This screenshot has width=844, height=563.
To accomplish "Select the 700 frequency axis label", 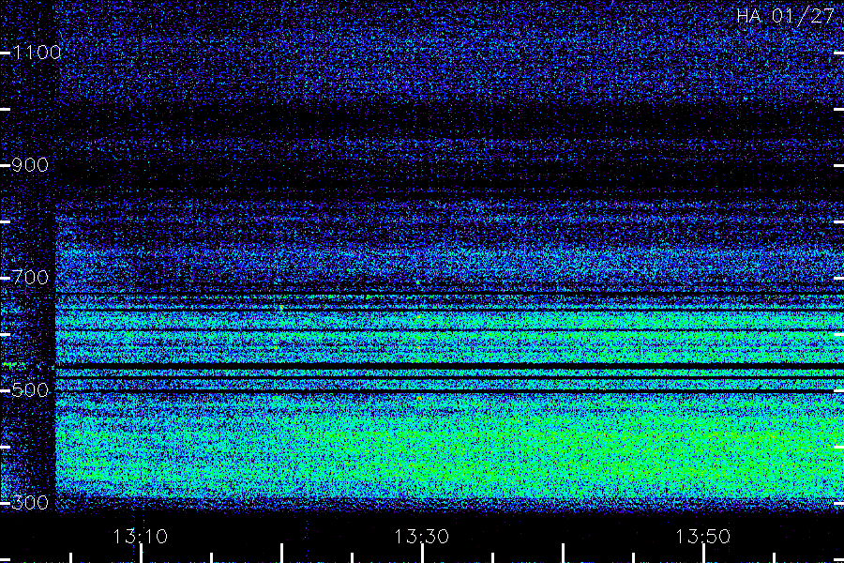I will 30,278.
